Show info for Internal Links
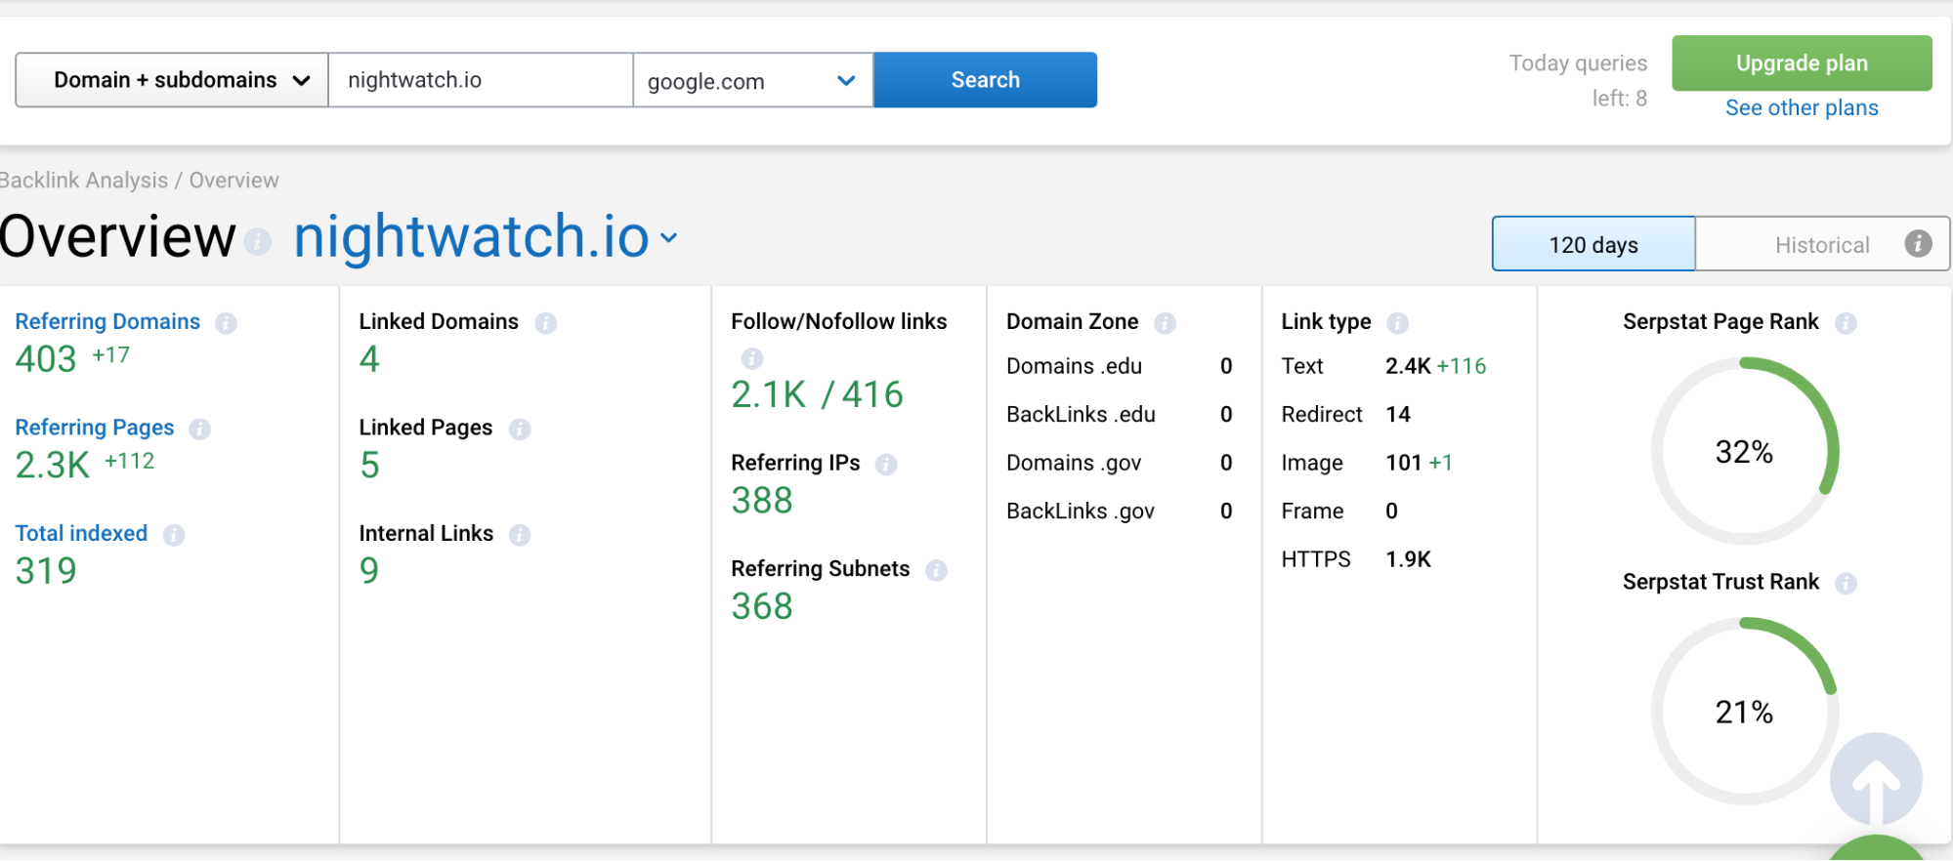This screenshot has height=861, width=1953. click(520, 535)
